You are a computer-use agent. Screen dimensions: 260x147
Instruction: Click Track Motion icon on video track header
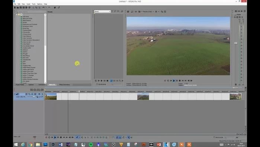[29, 94]
